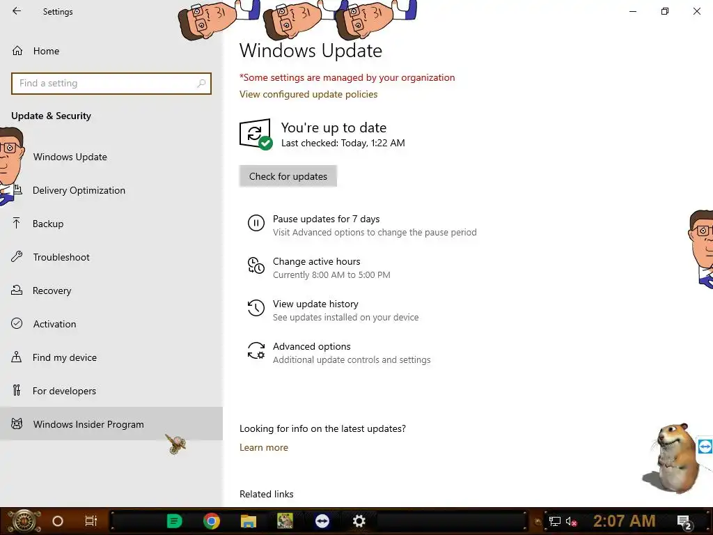The height and width of the screenshot is (535, 713).
Task: Click the active hours clock icon
Action: [256, 265]
